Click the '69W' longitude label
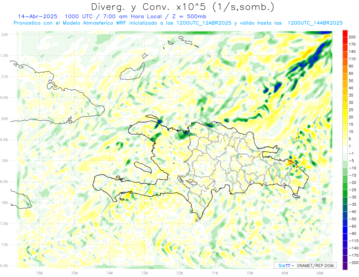Viewport: 359px width, 277px height. 285,273
